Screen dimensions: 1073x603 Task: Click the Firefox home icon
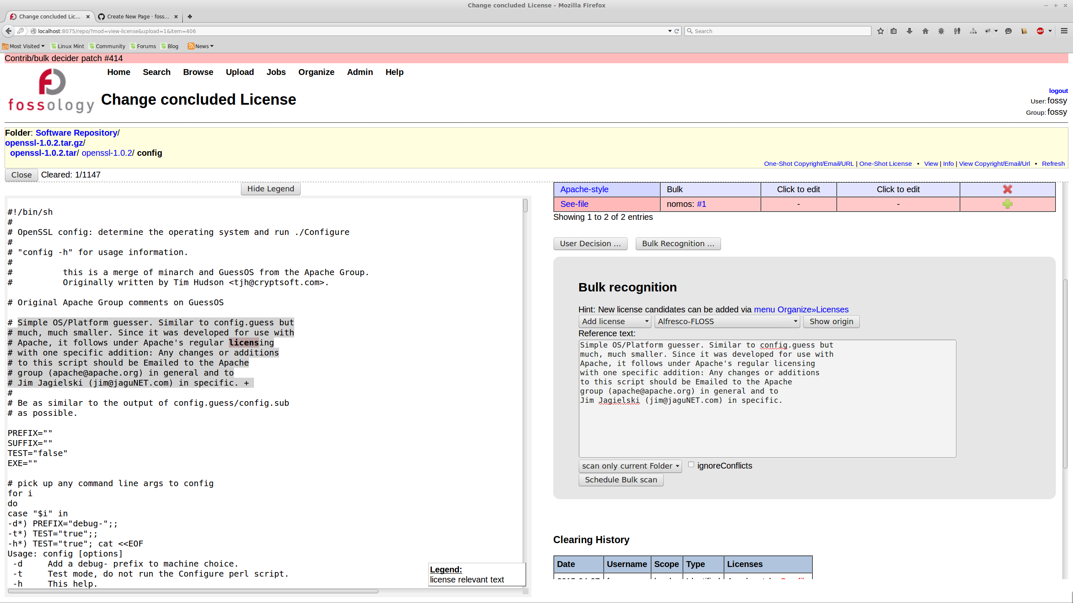(x=925, y=31)
